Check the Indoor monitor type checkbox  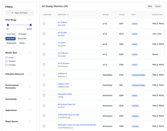click(7, 57)
